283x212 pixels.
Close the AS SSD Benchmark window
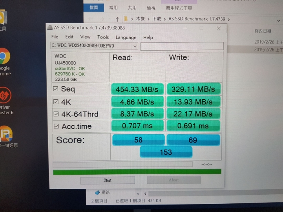click(x=218, y=28)
